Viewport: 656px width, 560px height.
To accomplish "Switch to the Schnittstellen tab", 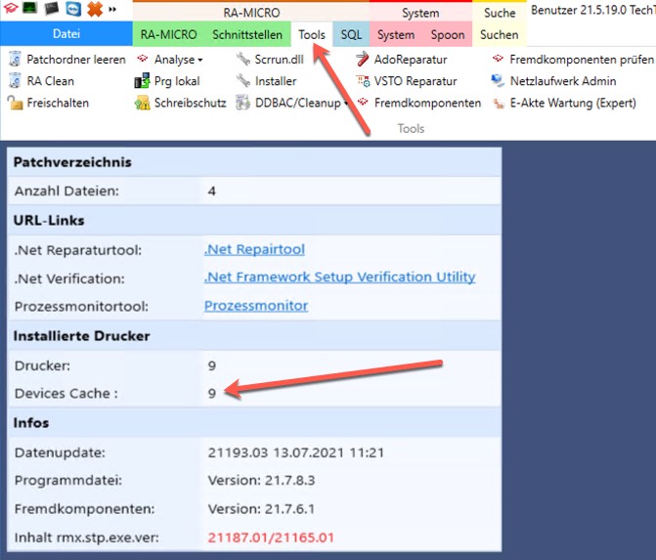I will point(247,34).
